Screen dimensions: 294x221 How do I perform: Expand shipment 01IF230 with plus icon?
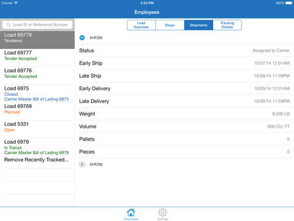click(82, 165)
